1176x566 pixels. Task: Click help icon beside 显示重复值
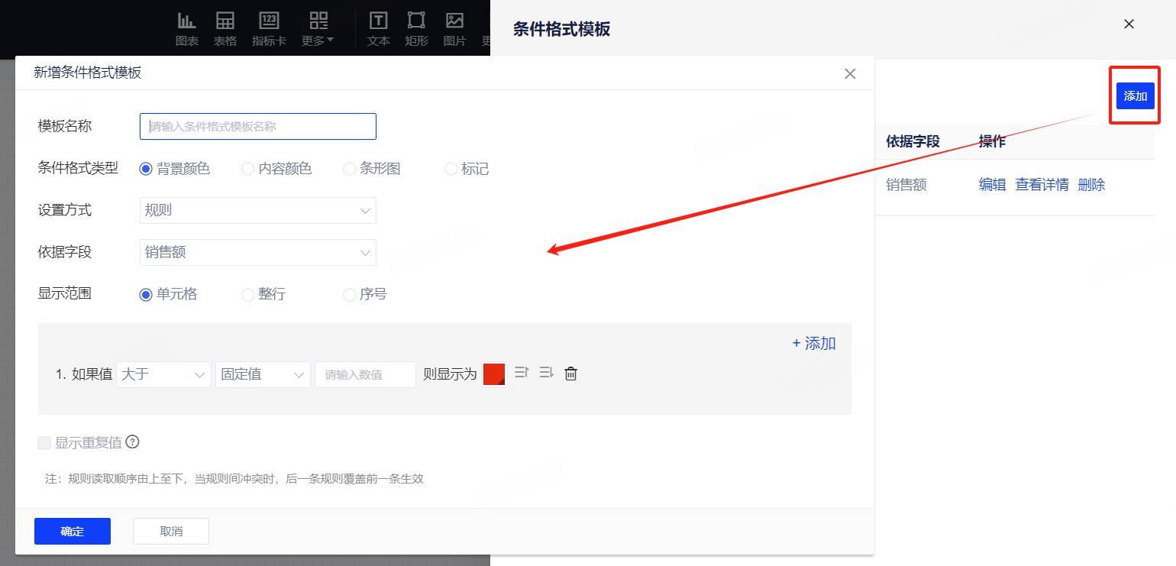click(133, 442)
